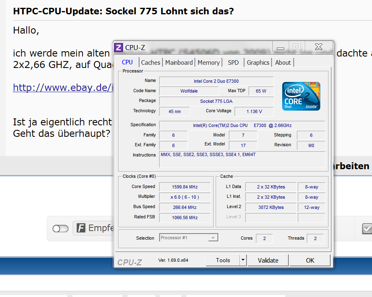Image resolution: width=372 pixels, height=297 pixels.
Task: Click the Package value Socket 775 LGA
Action: pos(217,101)
